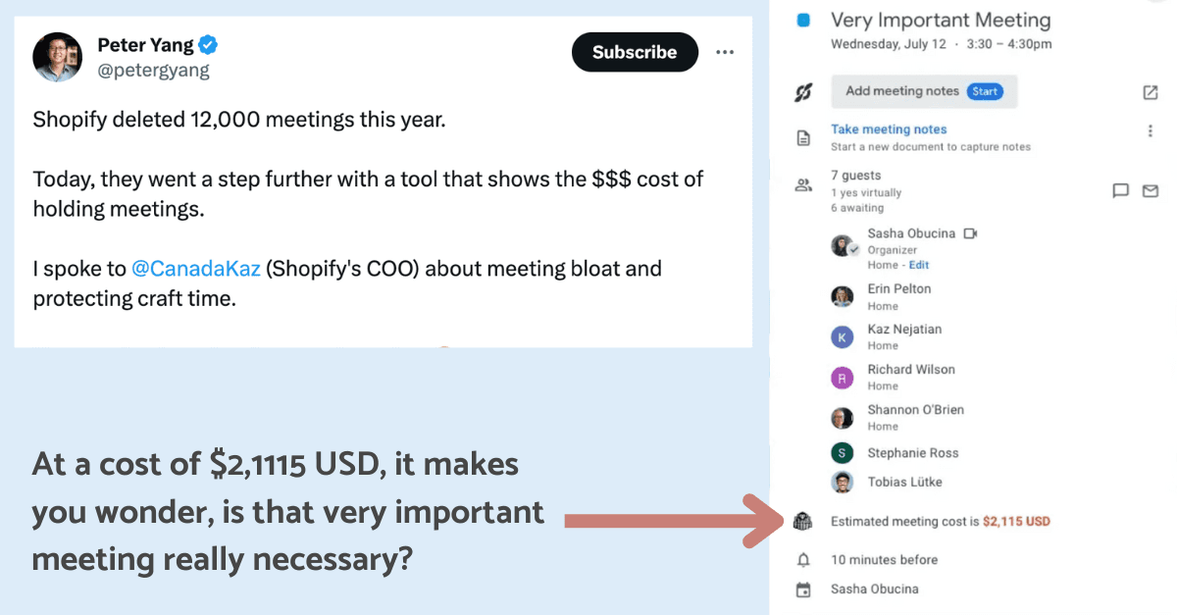Click the video camera icon beside Sasha Obucina
This screenshot has width=1177, height=615.
pos(971,233)
